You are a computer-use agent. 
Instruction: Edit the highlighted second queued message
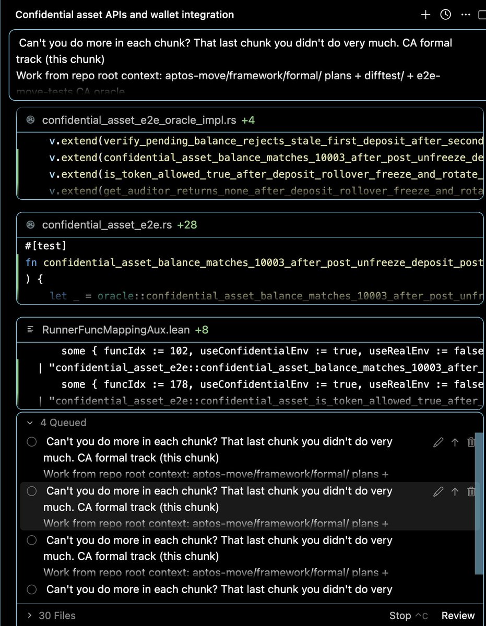438,491
